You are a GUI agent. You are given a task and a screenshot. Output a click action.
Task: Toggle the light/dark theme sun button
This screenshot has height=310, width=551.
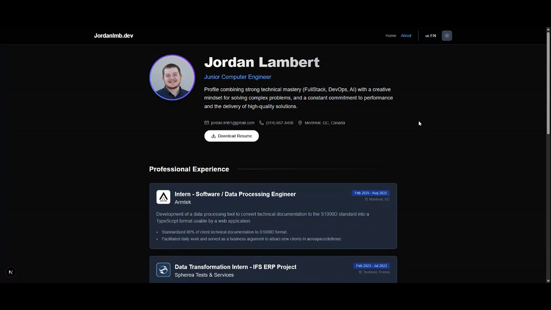(446, 36)
